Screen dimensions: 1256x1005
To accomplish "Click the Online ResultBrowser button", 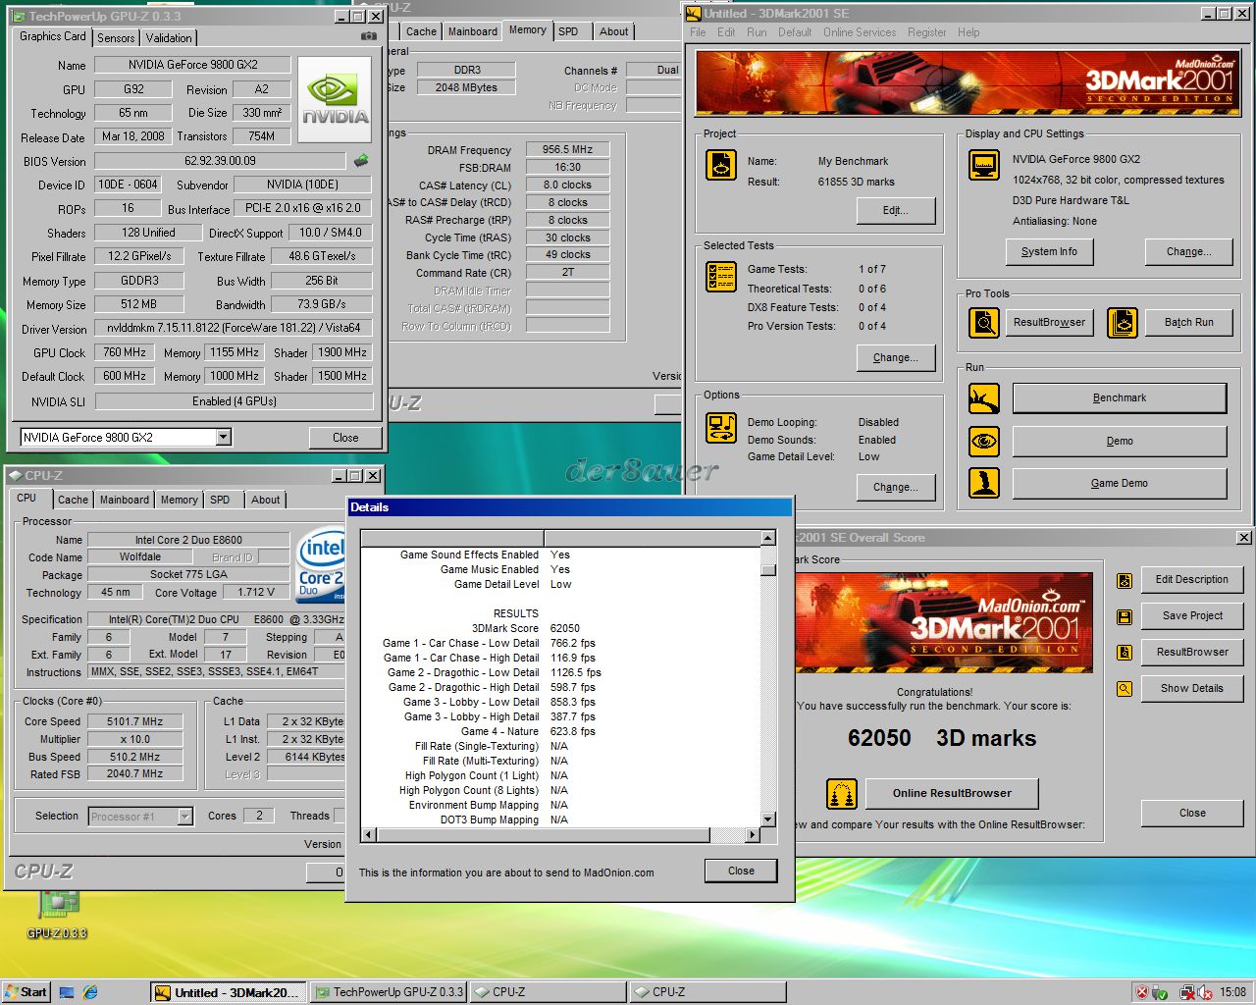I will pos(952,793).
